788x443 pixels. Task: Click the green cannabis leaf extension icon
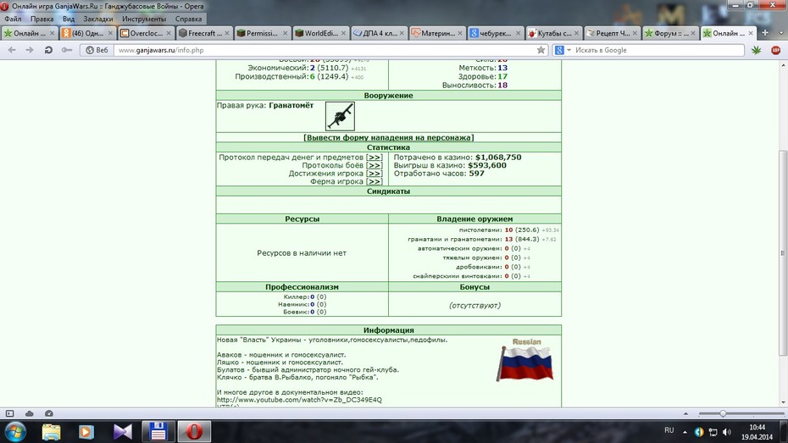click(x=756, y=50)
